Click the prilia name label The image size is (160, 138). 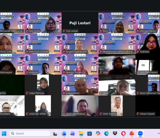(x=3, y=93)
